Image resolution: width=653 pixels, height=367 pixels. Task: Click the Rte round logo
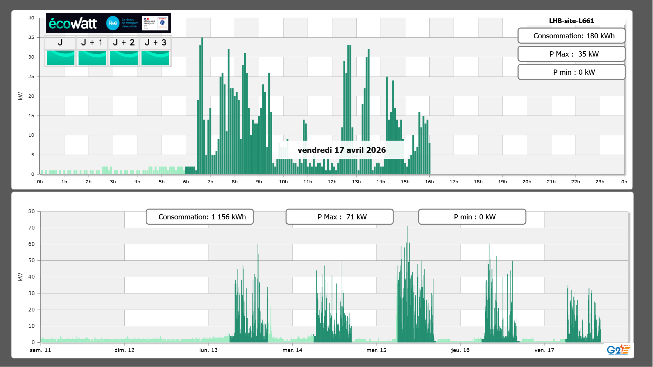(113, 23)
